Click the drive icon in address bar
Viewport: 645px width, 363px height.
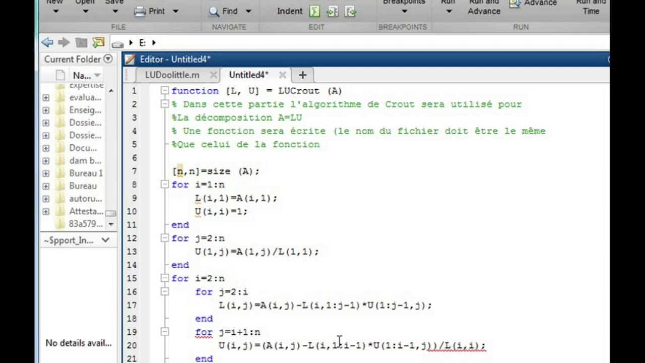117,44
